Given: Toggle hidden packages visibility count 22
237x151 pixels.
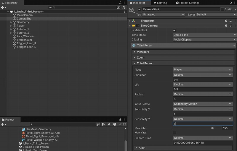Looking at the screenshot, I should tap(123, 124).
